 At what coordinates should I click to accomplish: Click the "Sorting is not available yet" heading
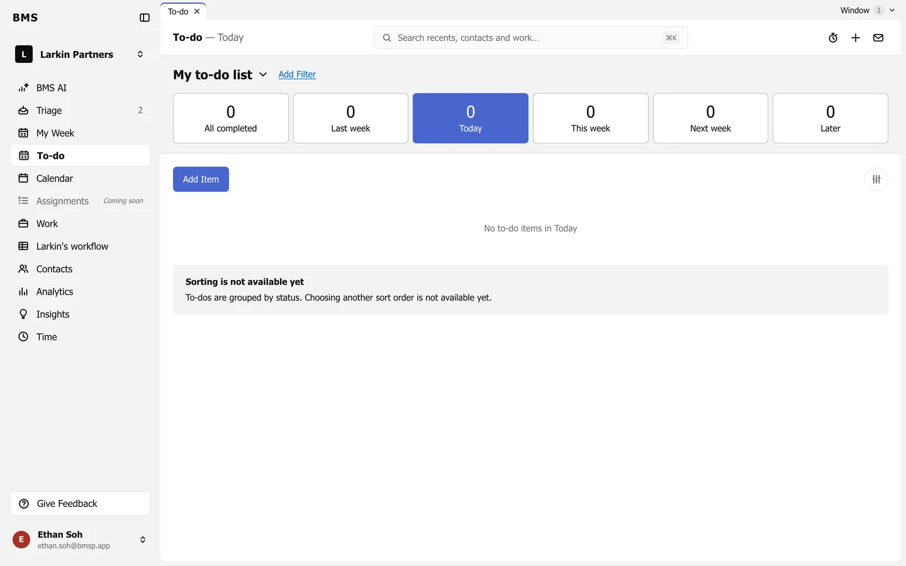click(245, 282)
